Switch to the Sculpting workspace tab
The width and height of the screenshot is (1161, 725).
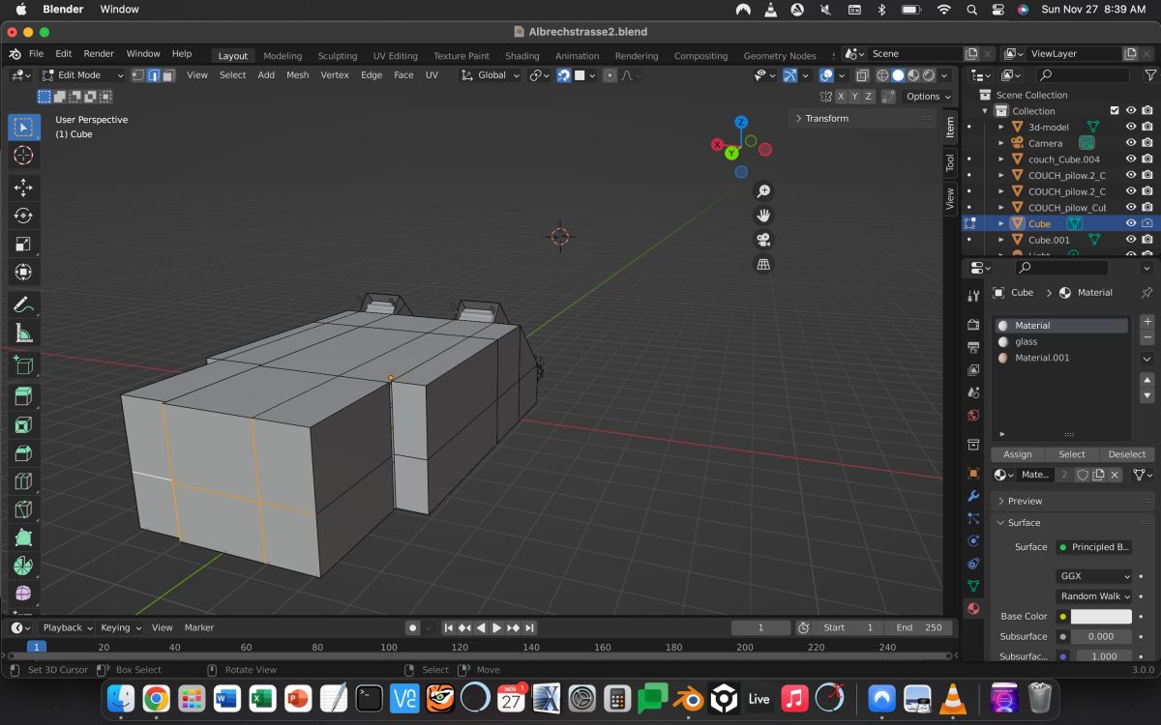[337, 56]
